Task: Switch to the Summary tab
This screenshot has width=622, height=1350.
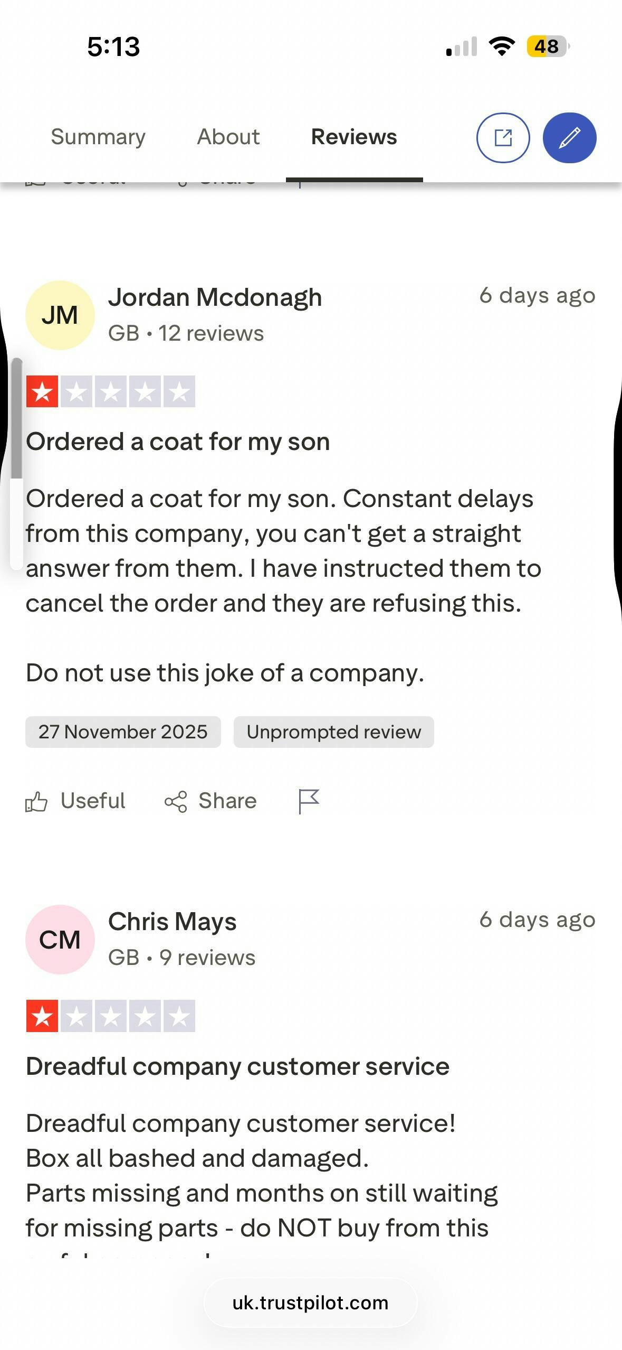Action: click(98, 137)
